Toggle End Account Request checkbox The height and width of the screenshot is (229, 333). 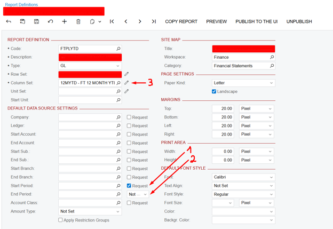point(129,143)
